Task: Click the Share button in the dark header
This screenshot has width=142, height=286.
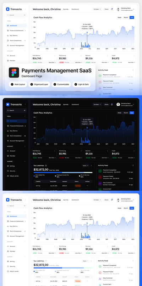Action: click(106, 105)
